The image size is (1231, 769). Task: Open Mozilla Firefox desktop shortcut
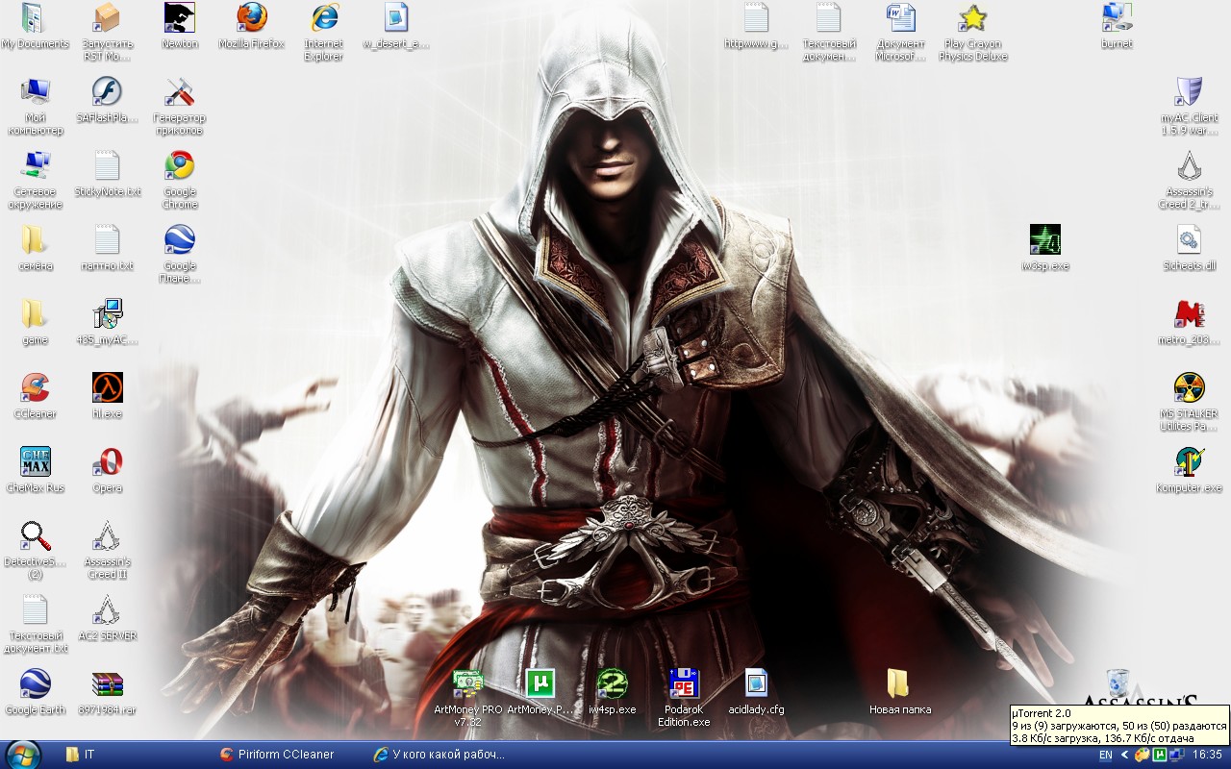point(251,18)
